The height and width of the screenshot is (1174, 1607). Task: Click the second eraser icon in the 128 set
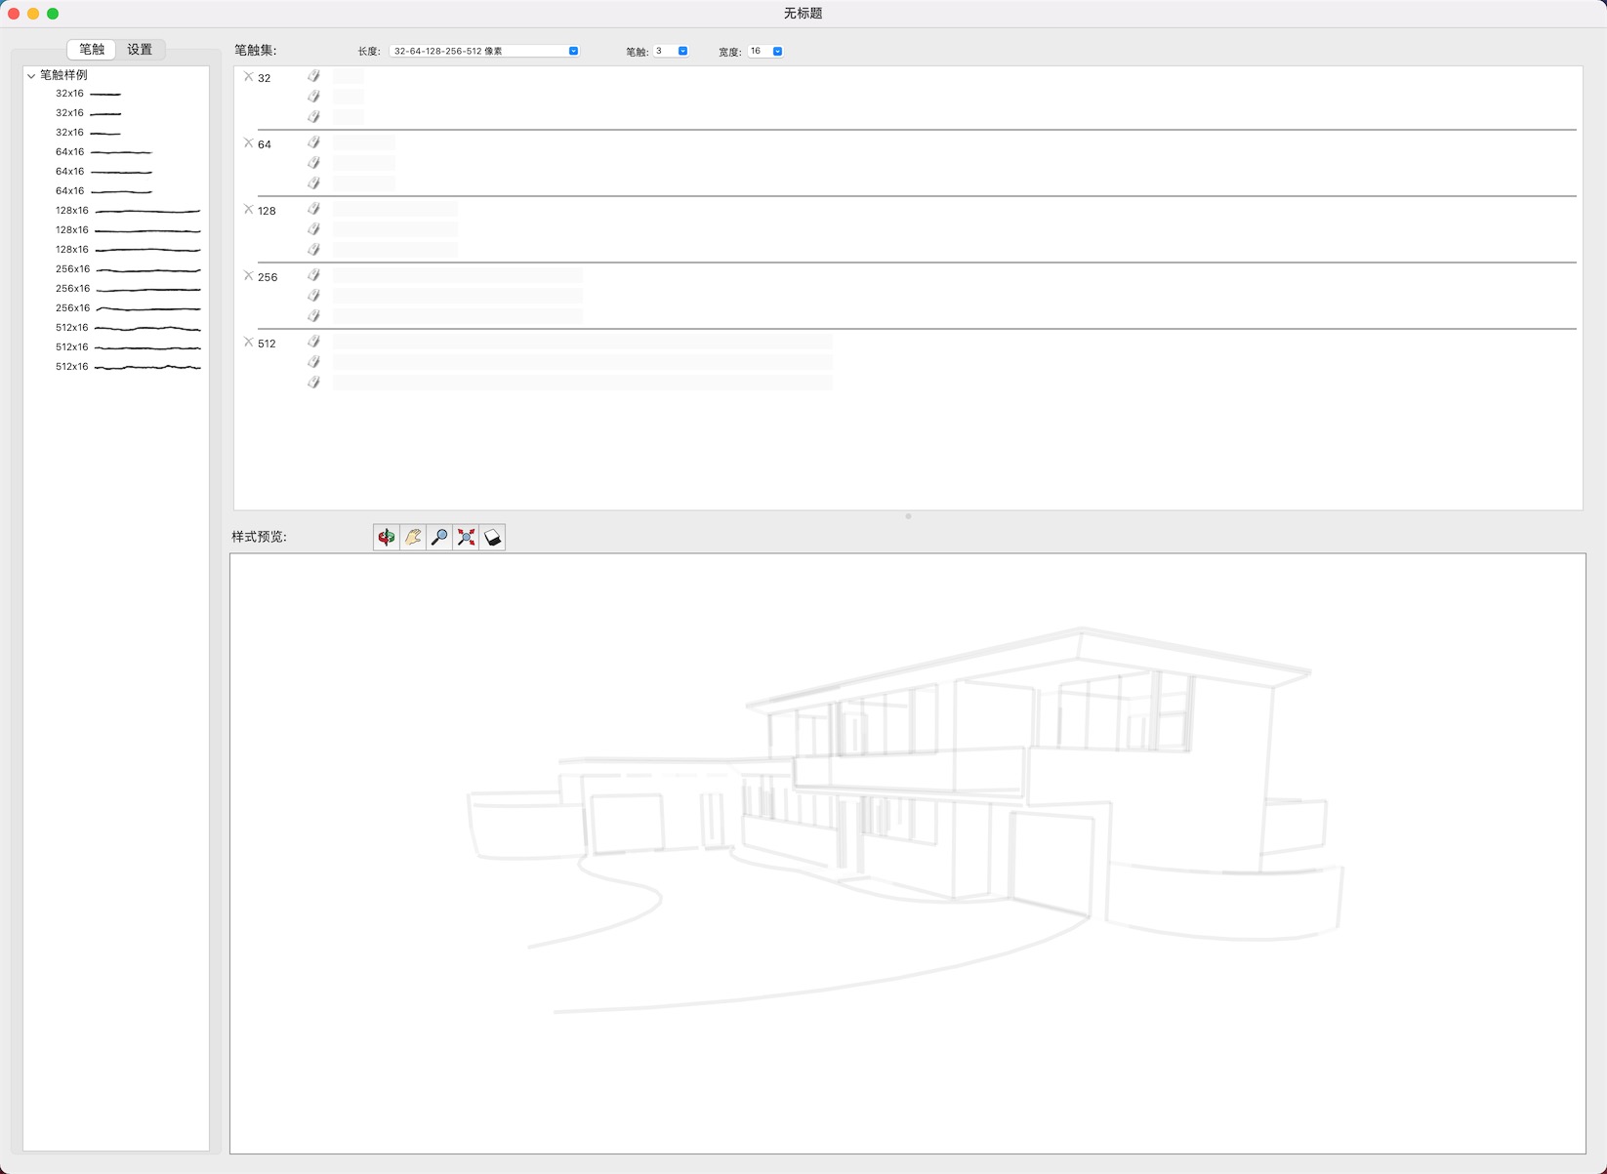coord(313,228)
